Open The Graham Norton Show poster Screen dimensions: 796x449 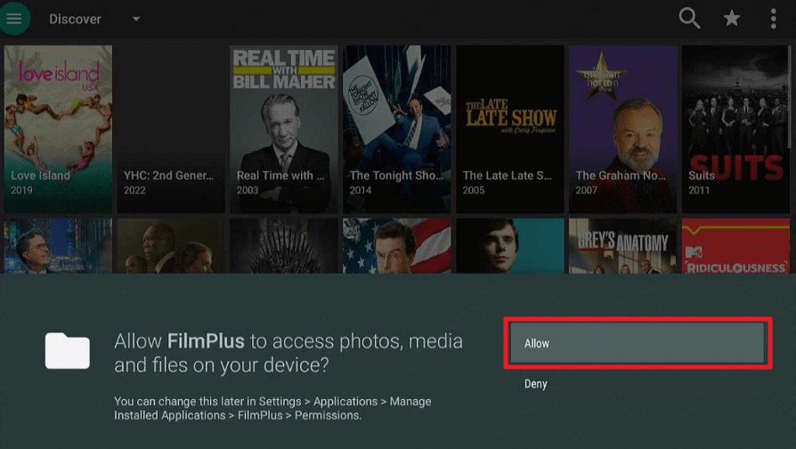623,129
